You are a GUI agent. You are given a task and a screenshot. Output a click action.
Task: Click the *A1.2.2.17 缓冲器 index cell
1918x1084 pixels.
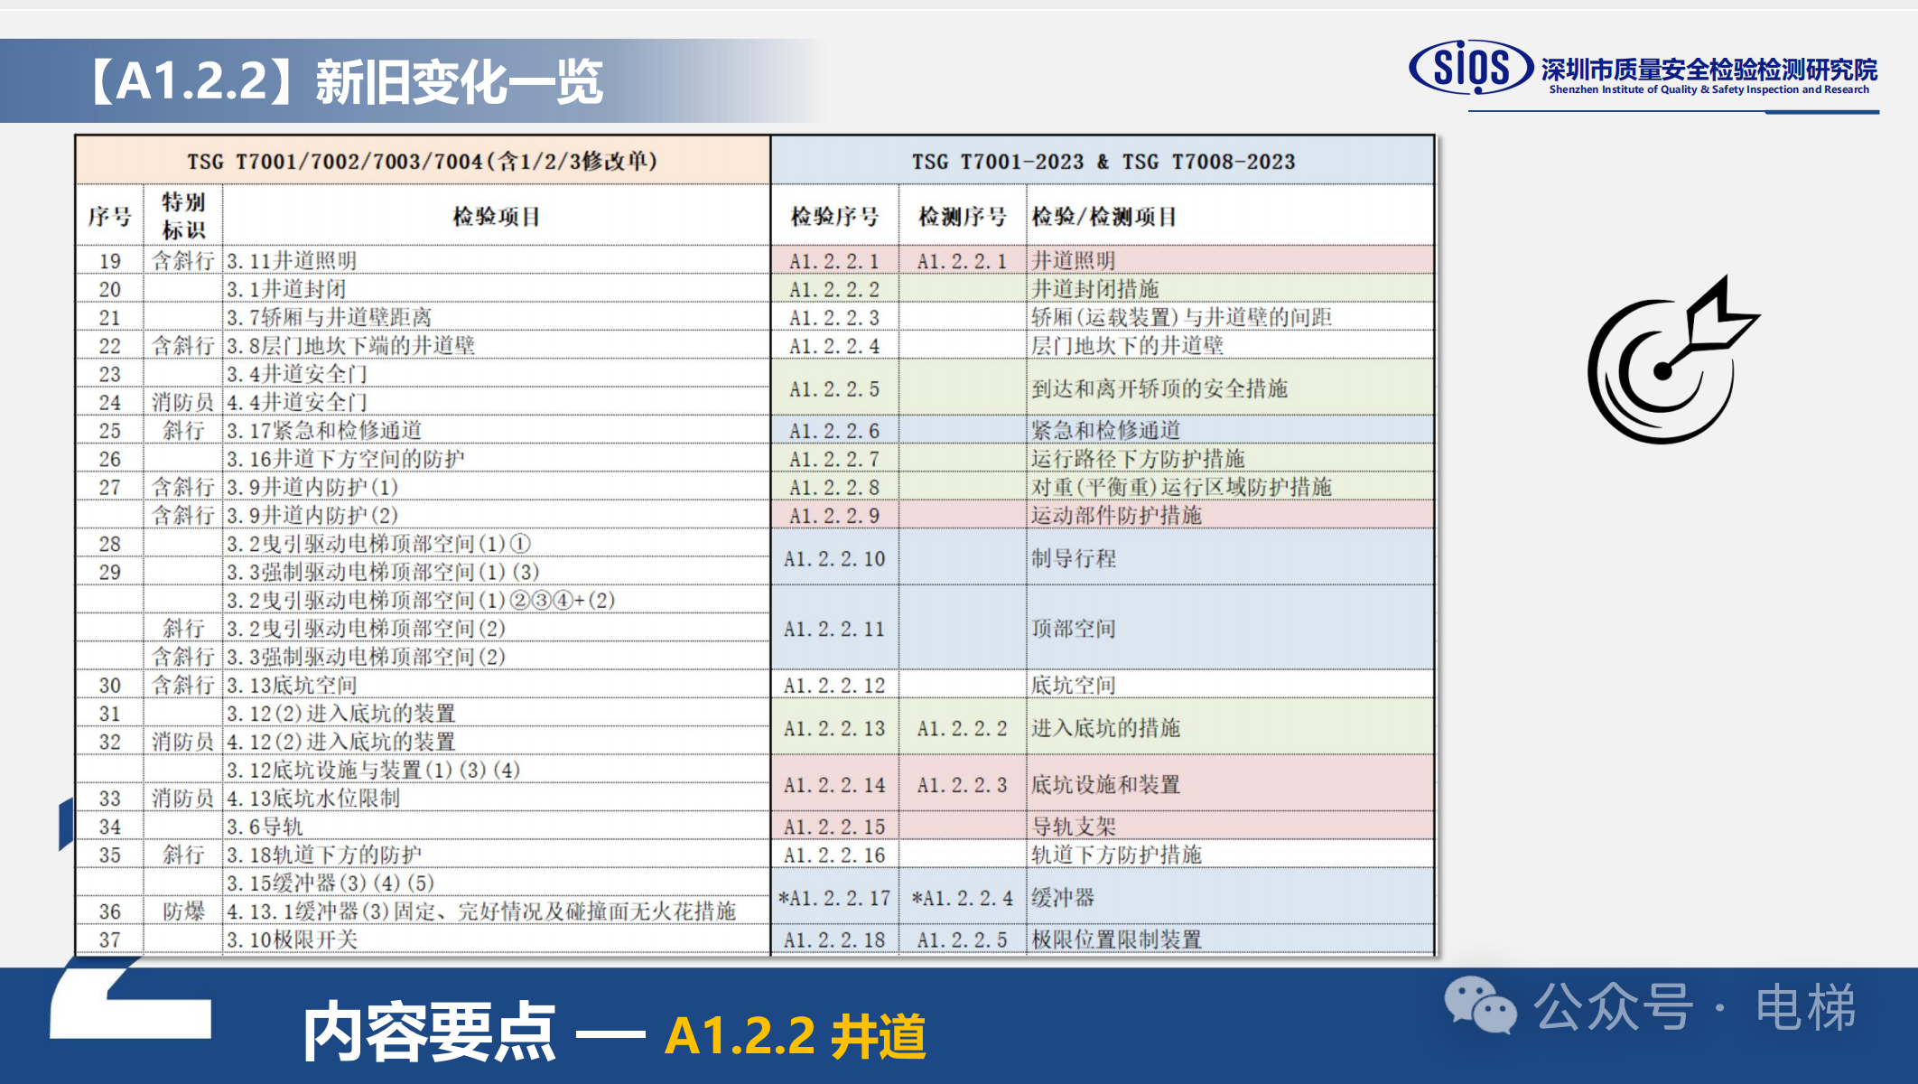tap(834, 898)
